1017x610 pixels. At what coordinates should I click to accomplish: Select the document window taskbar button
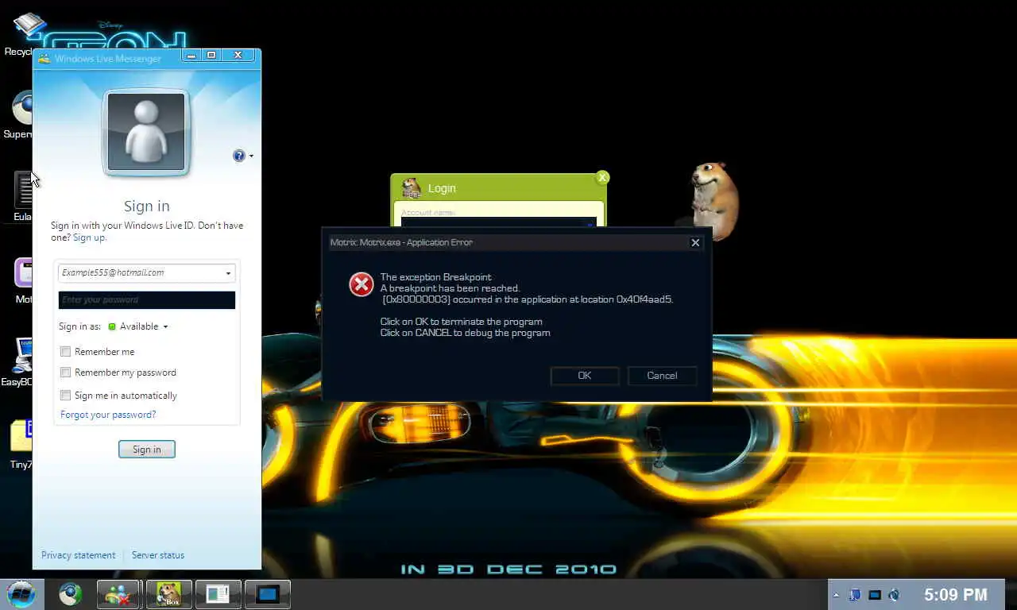218,594
